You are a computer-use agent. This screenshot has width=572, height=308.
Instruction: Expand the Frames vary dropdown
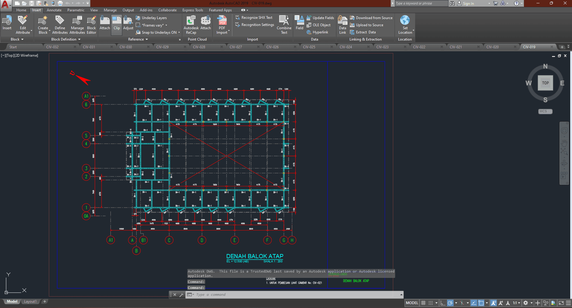(166, 25)
